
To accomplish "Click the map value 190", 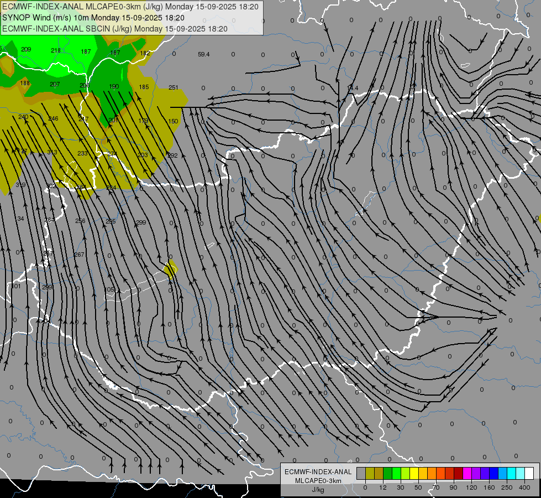I will 114,86.
